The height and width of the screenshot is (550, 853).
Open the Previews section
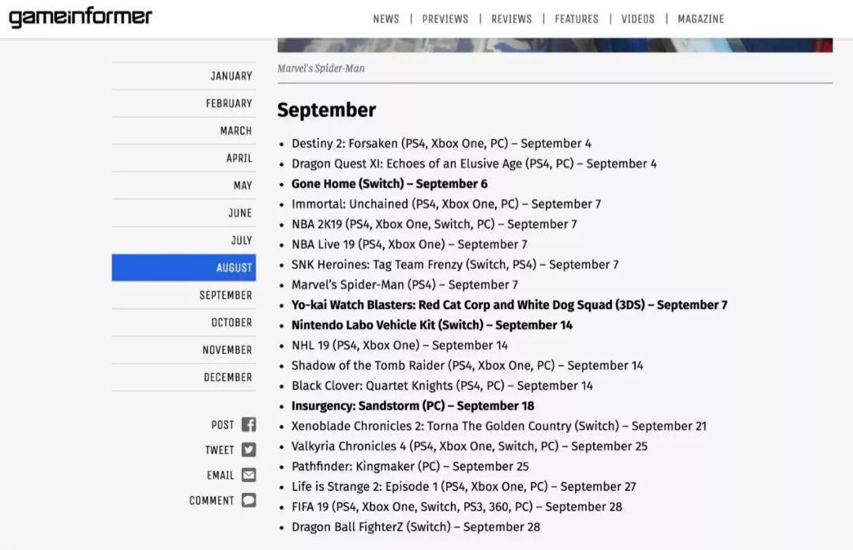445,19
